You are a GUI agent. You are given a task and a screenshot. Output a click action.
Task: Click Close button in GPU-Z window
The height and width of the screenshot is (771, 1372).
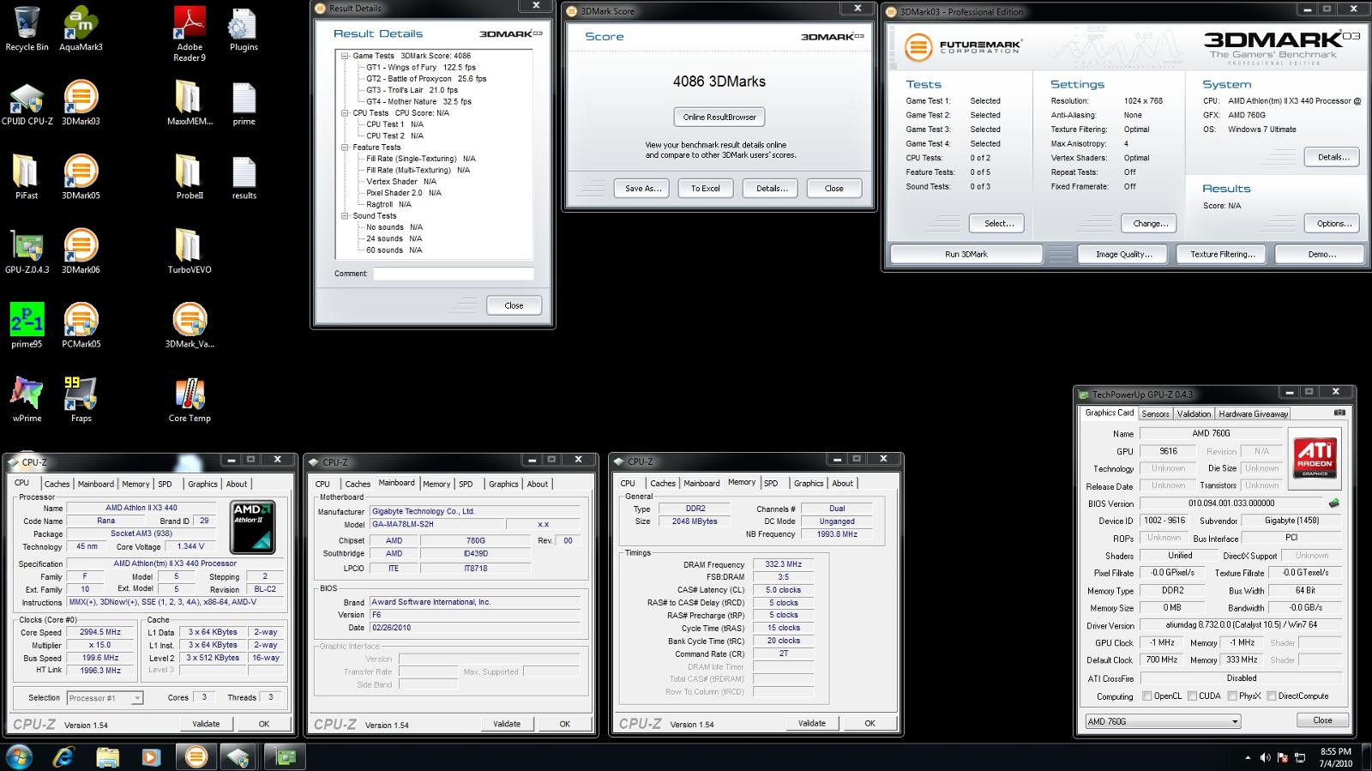point(1322,720)
